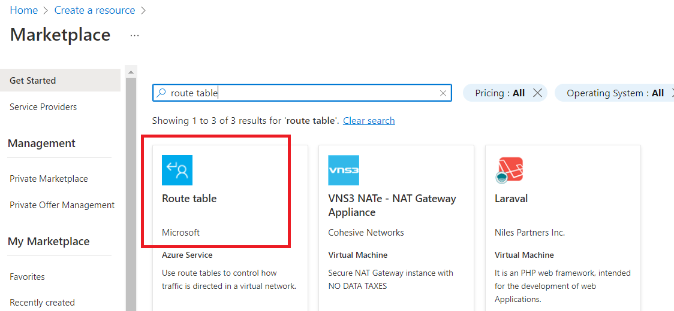674x311 pixels.
Task: Remove the Pricing filter with its X
Action: pos(537,93)
